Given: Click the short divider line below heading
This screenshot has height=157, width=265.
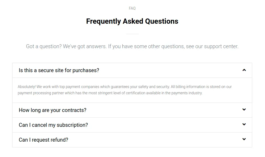Looking at the screenshot, I should (x=132, y=34).
